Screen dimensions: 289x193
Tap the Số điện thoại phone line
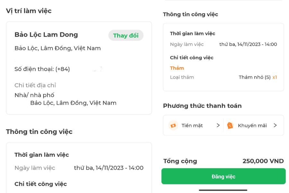[42, 69]
